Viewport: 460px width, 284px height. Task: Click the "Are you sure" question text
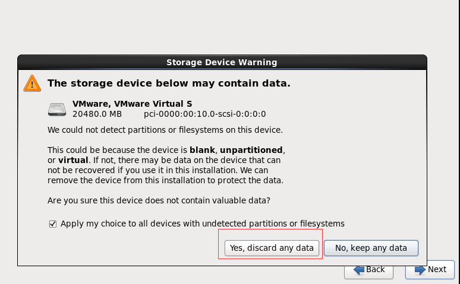(x=159, y=200)
